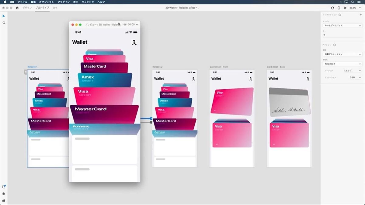Image resolution: width=365 pixels, height=205 pixels.
Task: Open the Layers panel icon
Action: [x=4, y=193]
